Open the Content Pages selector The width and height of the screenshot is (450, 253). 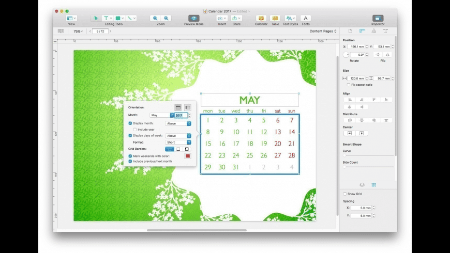click(323, 31)
